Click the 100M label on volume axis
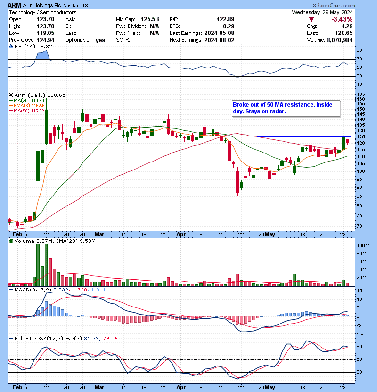 coord(363,246)
